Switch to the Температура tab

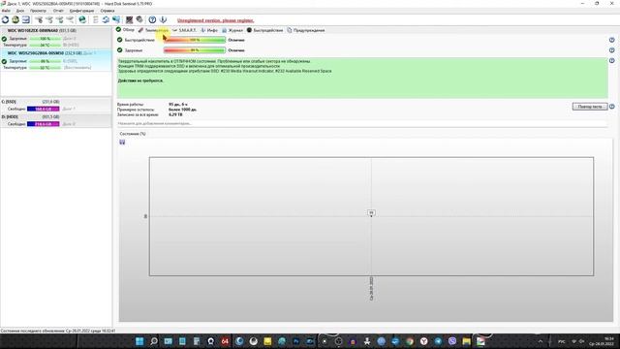(153, 30)
